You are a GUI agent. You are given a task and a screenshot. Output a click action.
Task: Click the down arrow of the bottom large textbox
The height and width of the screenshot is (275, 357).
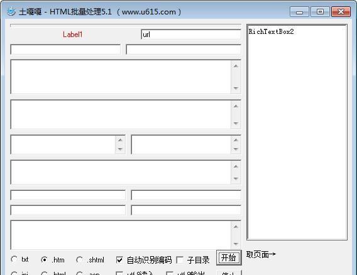point(236,244)
